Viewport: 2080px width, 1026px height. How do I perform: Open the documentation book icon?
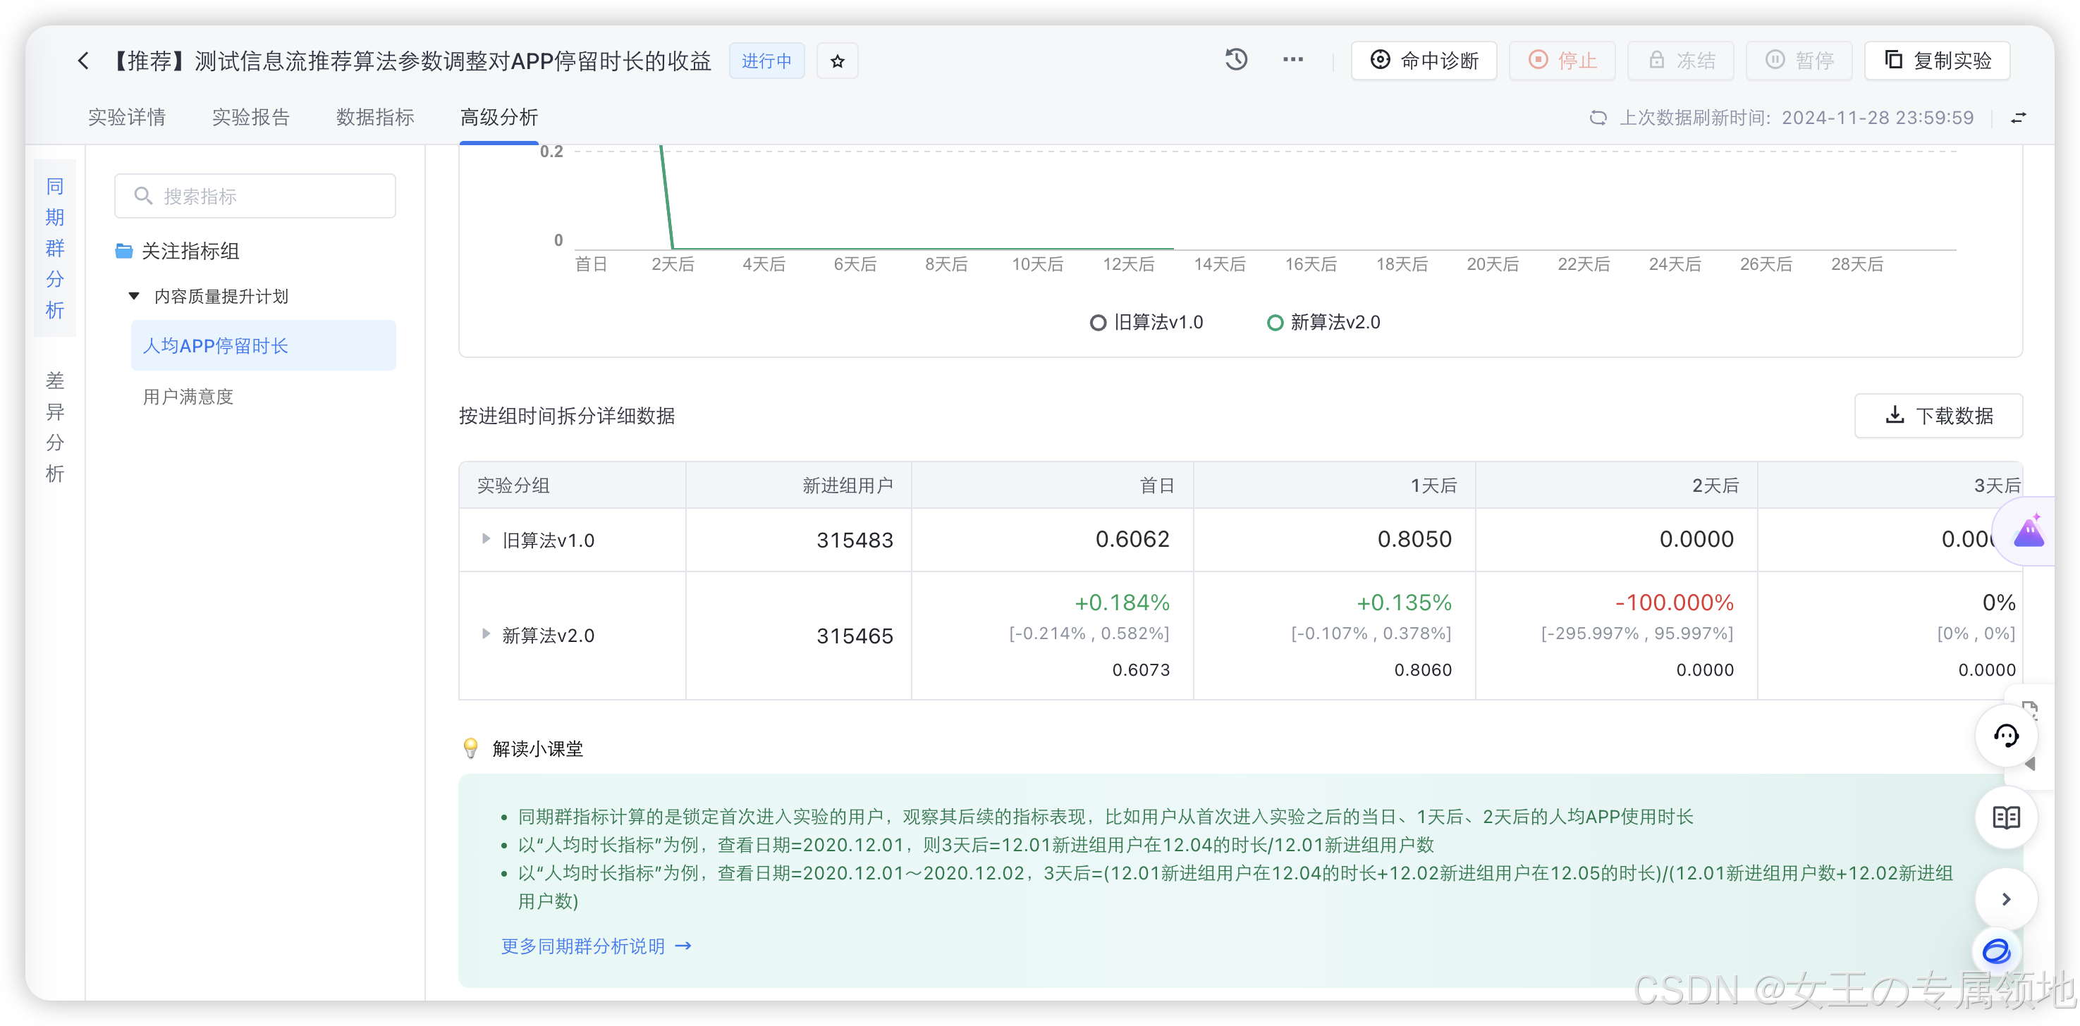point(2006,817)
